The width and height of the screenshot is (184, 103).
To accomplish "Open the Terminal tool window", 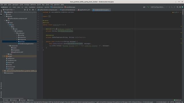I will [x=22, y=100].
